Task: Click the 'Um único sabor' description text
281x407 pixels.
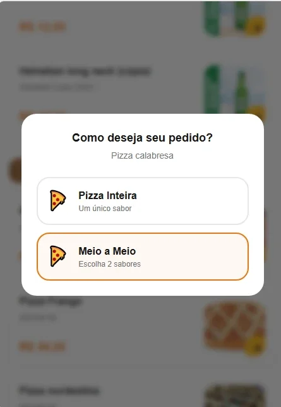Action: 105,209
